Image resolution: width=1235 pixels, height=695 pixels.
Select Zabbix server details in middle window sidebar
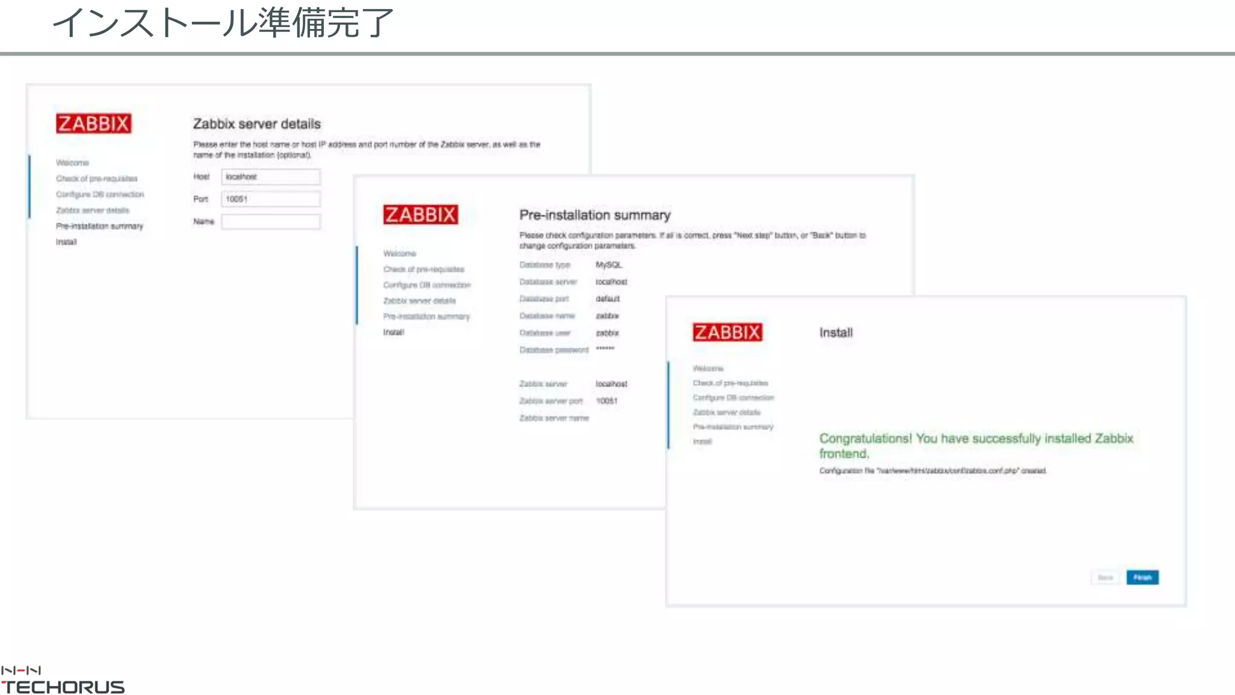coord(420,300)
